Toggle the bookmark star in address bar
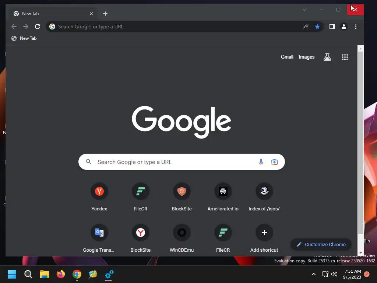The image size is (377, 283). coord(317,27)
